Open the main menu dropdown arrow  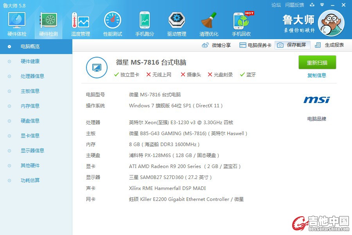(x=322, y=5)
